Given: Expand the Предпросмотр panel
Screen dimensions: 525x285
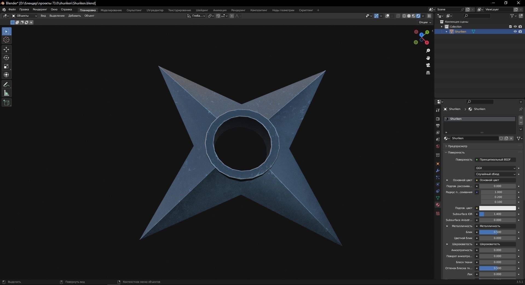Looking at the screenshot, I should coord(446,146).
